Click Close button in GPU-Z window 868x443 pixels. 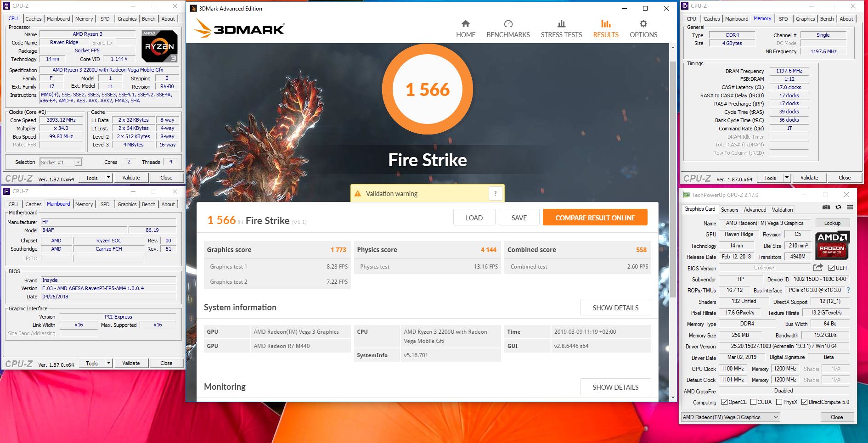837,417
